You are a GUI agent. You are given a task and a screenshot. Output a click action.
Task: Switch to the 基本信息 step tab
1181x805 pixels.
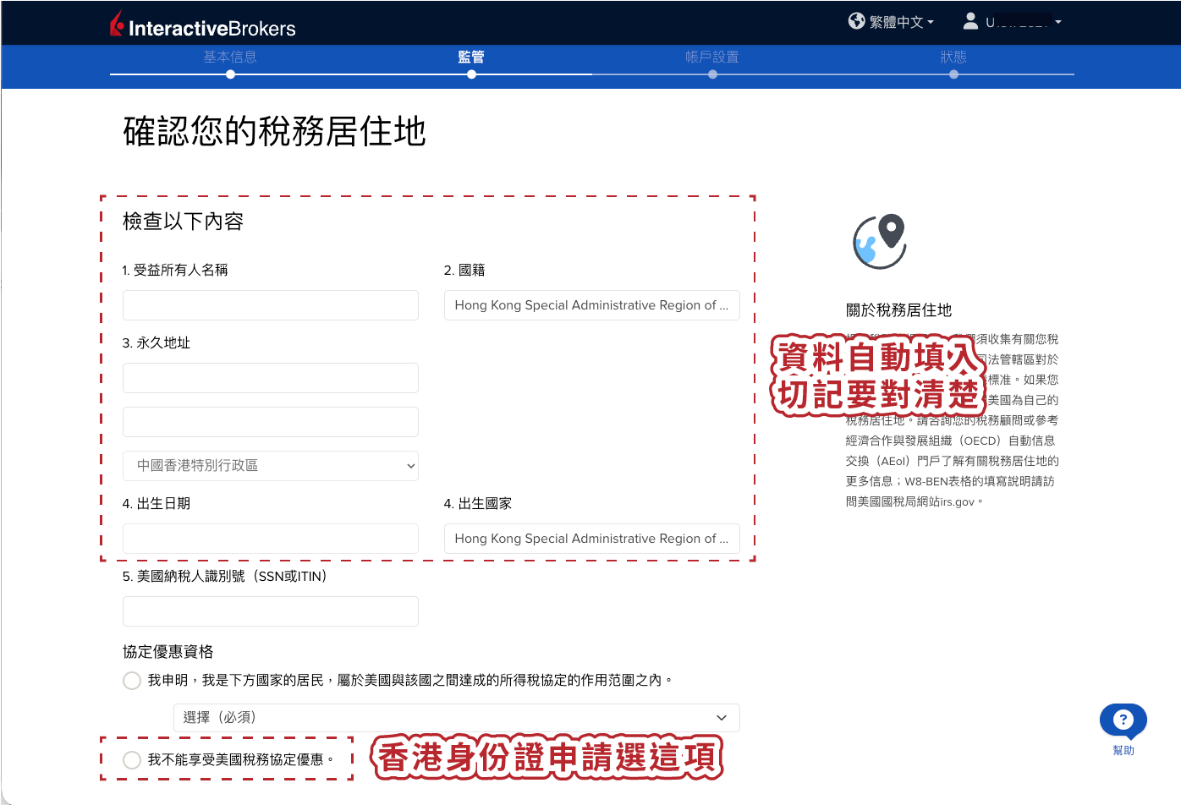(230, 57)
